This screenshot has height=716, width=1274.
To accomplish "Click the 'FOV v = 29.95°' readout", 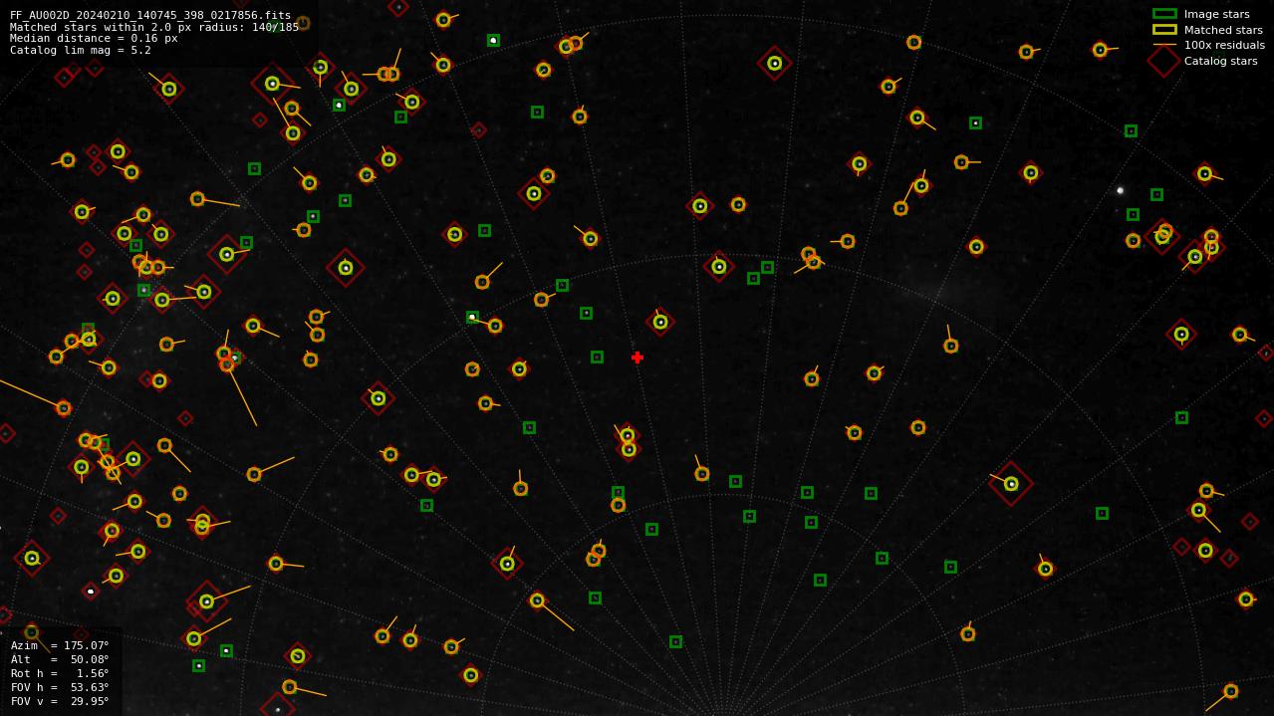I will (x=60, y=701).
